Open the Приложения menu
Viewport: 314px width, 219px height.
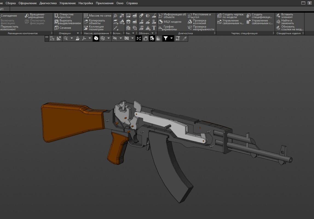click(x=105, y=3)
